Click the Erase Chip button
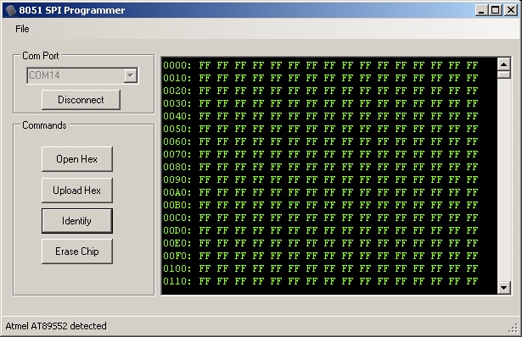 (77, 251)
